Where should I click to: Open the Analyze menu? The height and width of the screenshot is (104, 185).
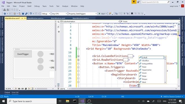click(x=65, y=6)
